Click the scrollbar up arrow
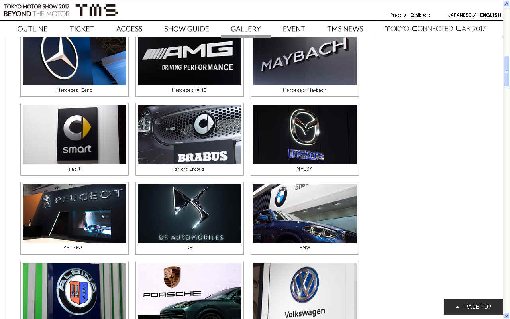Viewport: 510px width, 319px height. tap(506, 4)
